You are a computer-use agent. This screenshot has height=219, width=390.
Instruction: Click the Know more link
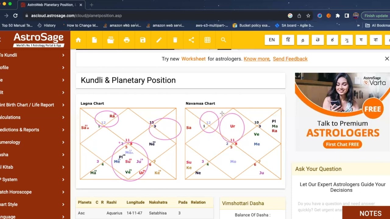(x=257, y=59)
